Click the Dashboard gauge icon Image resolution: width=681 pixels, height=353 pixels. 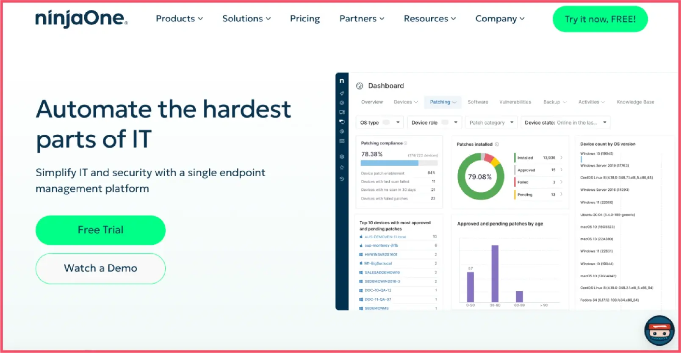coord(360,86)
